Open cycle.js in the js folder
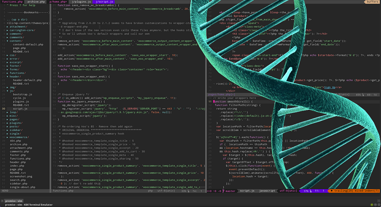Image resolution: width=381 pixels, height=207 pixels. click(x=19, y=98)
